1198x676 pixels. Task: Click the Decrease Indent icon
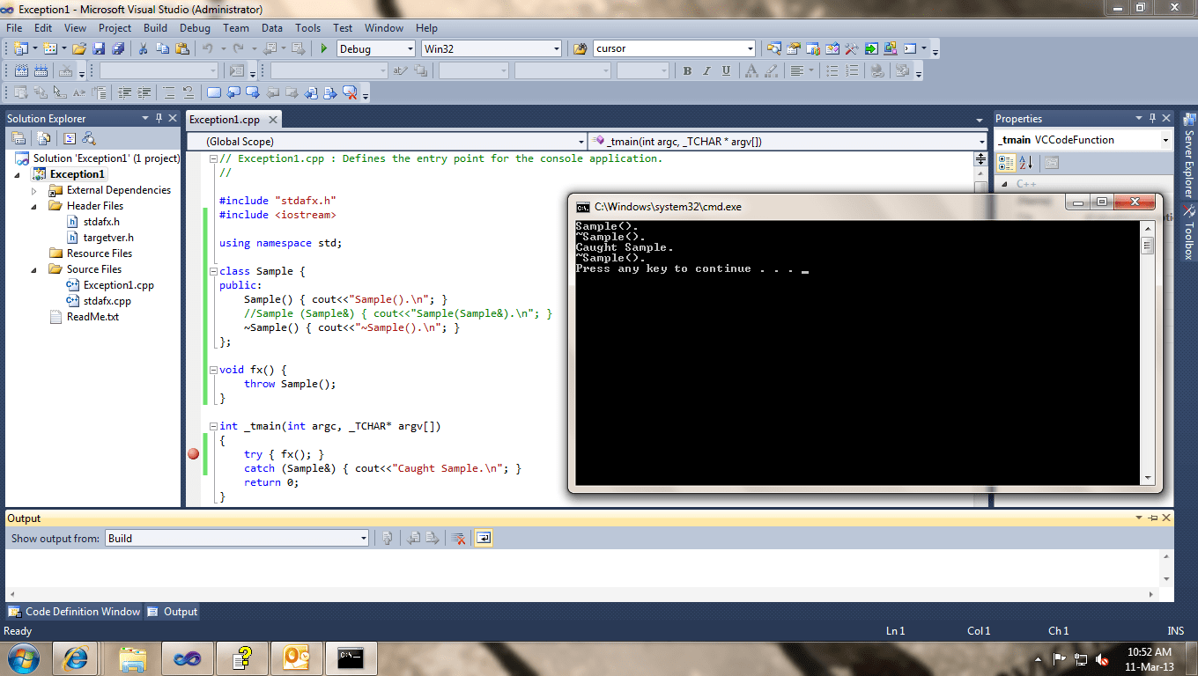pos(124,92)
